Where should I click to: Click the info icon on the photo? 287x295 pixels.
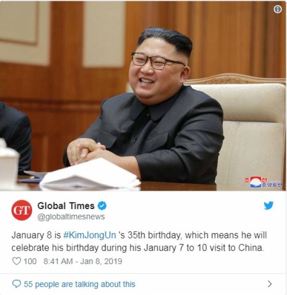pyautogui.click(x=277, y=9)
